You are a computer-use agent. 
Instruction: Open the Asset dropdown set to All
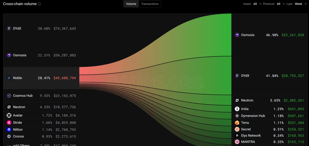(257, 4)
